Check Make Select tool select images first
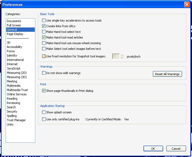The width and height of the screenshot is (192, 157). pyautogui.click(x=44, y=49)
